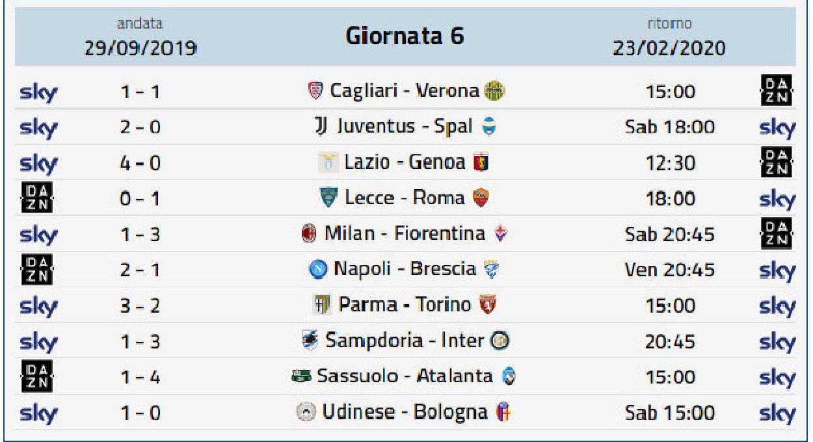Click the andata date 29/09/2019
The height and width of the screenshot is (442, 813).
[140, 49]
